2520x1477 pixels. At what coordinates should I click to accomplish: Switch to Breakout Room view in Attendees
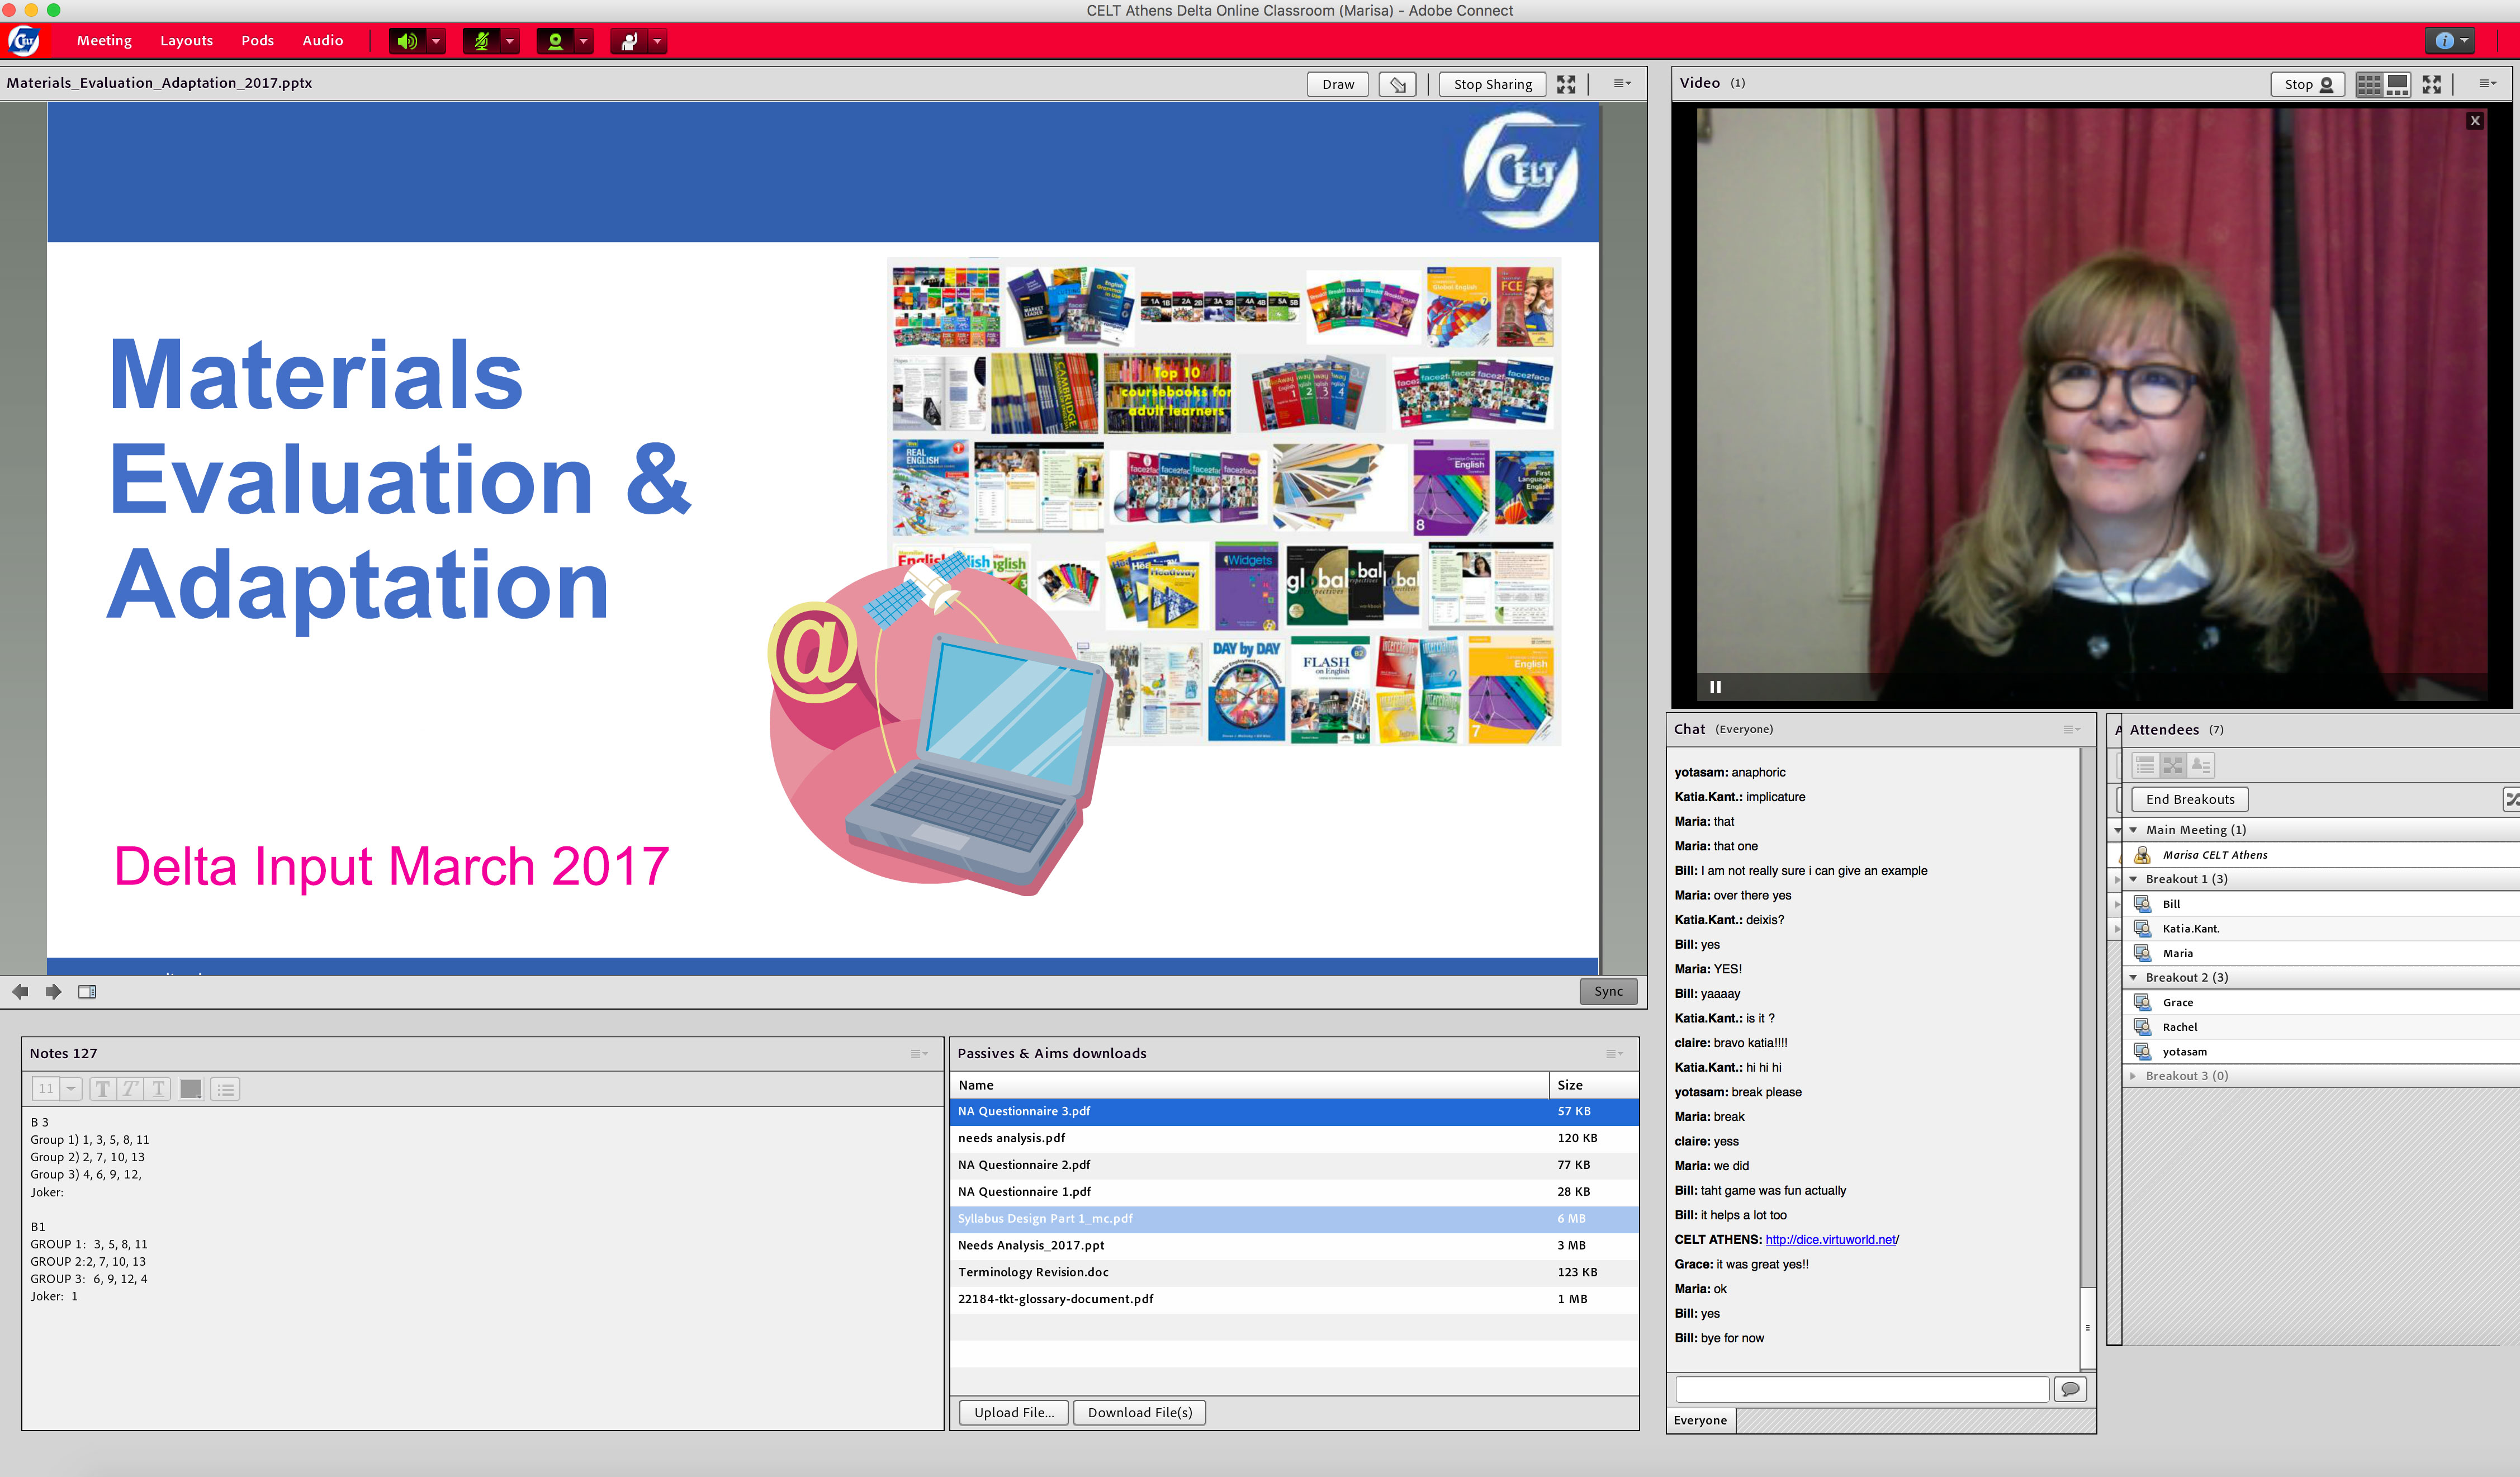point(2172,765)
